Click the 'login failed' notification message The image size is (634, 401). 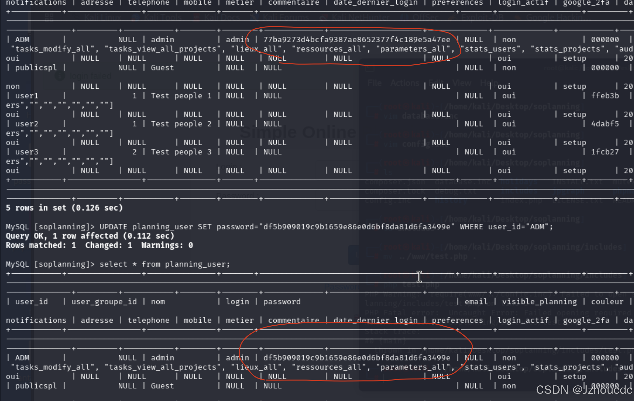(x=90, y=76)
